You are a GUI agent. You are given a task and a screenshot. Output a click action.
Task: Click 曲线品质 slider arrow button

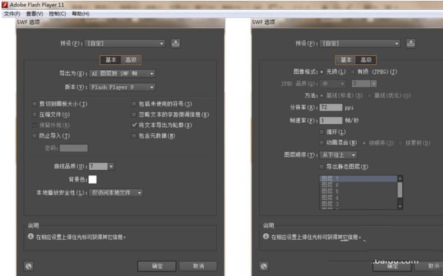coord(111,166)
